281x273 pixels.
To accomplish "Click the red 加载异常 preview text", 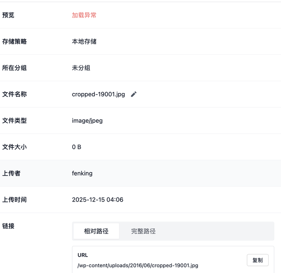I will tap(84, 15).
